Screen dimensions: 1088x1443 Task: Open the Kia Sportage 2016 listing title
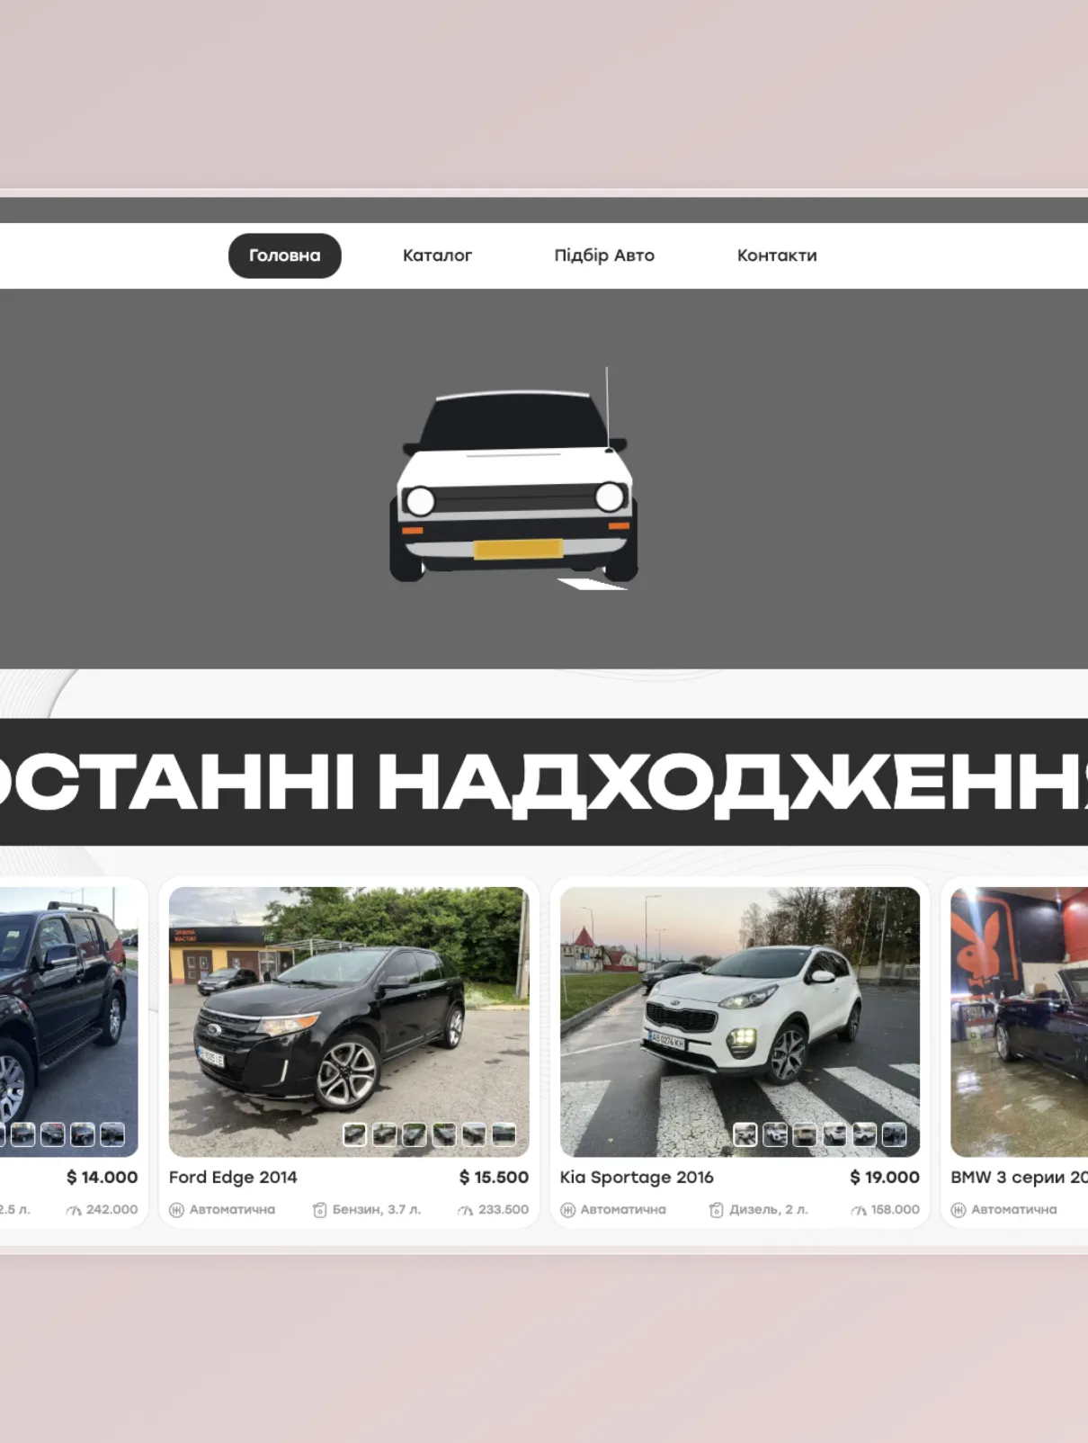click(x=637, y=1177)
